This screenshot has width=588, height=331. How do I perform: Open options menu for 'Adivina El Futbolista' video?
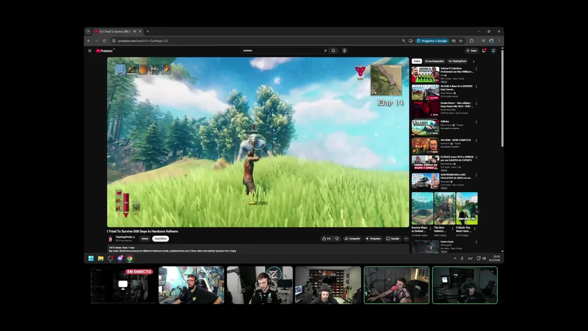coord(476,69)
